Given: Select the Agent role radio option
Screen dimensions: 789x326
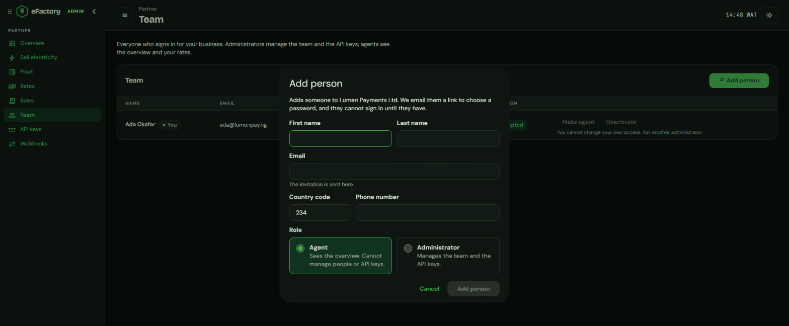Looking at the screenshot, I should [341, 256].
